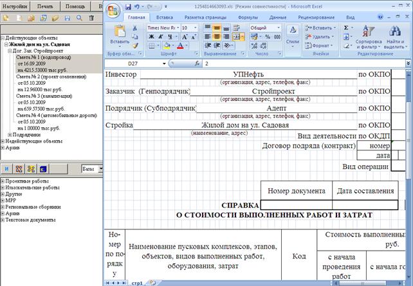413x286 pixels.
Task: Click the 'Настройки' button
Action: tap(15, 6)
